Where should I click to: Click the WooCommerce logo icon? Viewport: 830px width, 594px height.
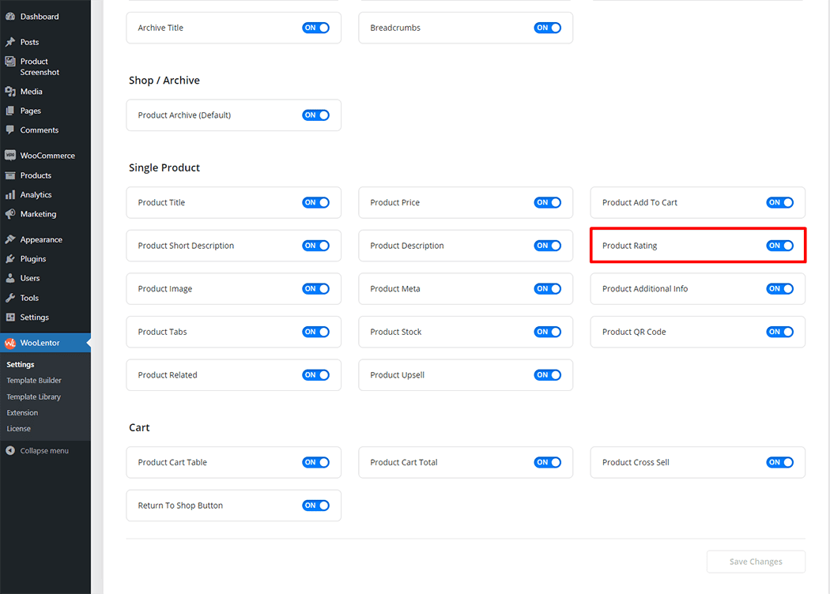pos(10,156)
